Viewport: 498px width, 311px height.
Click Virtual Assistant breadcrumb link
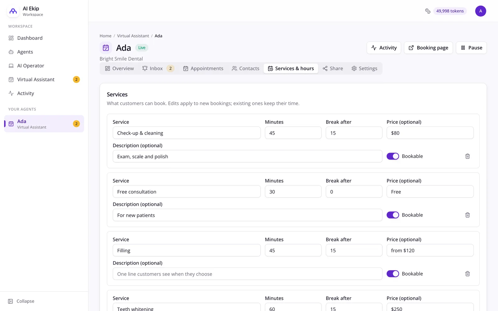(133, 36)
